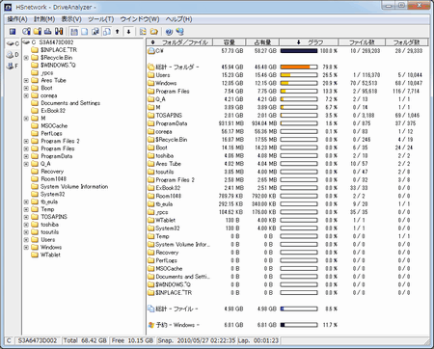
Task: Click the Free 10.15 GB status bar entry
Action: (132, 340)
